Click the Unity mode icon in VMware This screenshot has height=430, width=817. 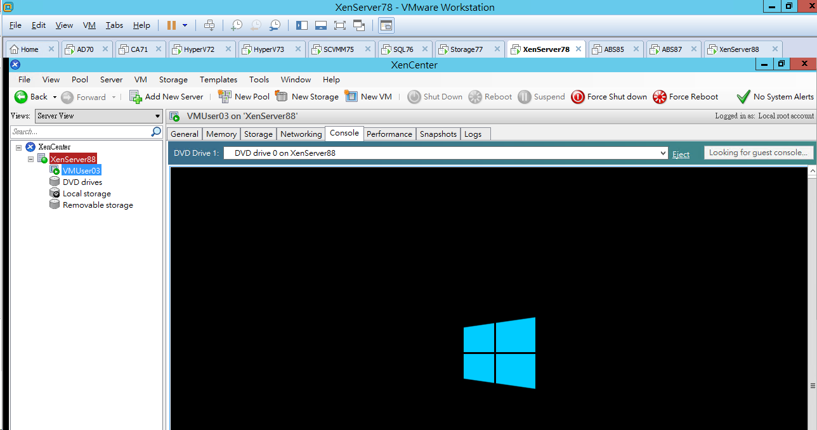pyautogui.click(x=359, y=25)
